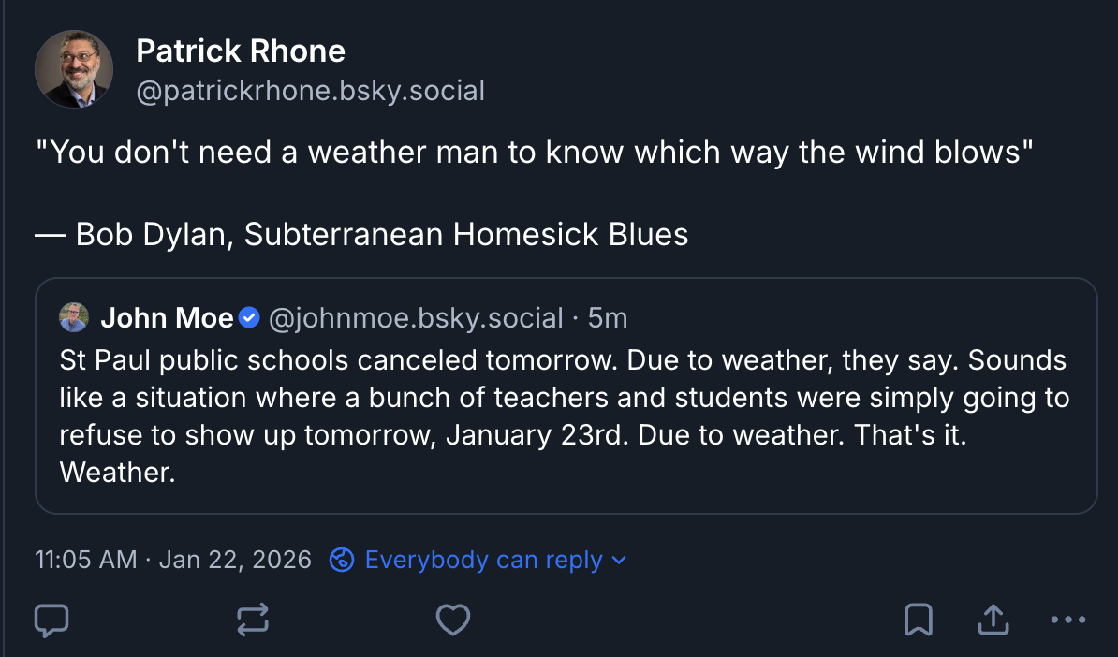This screenshot has width=1118, height=657.
Task: Click the reply speech bubble icon
Action: point(51,620)
